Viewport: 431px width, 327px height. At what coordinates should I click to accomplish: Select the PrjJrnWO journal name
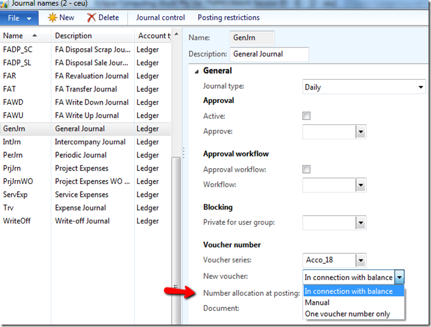click(18, 181)
